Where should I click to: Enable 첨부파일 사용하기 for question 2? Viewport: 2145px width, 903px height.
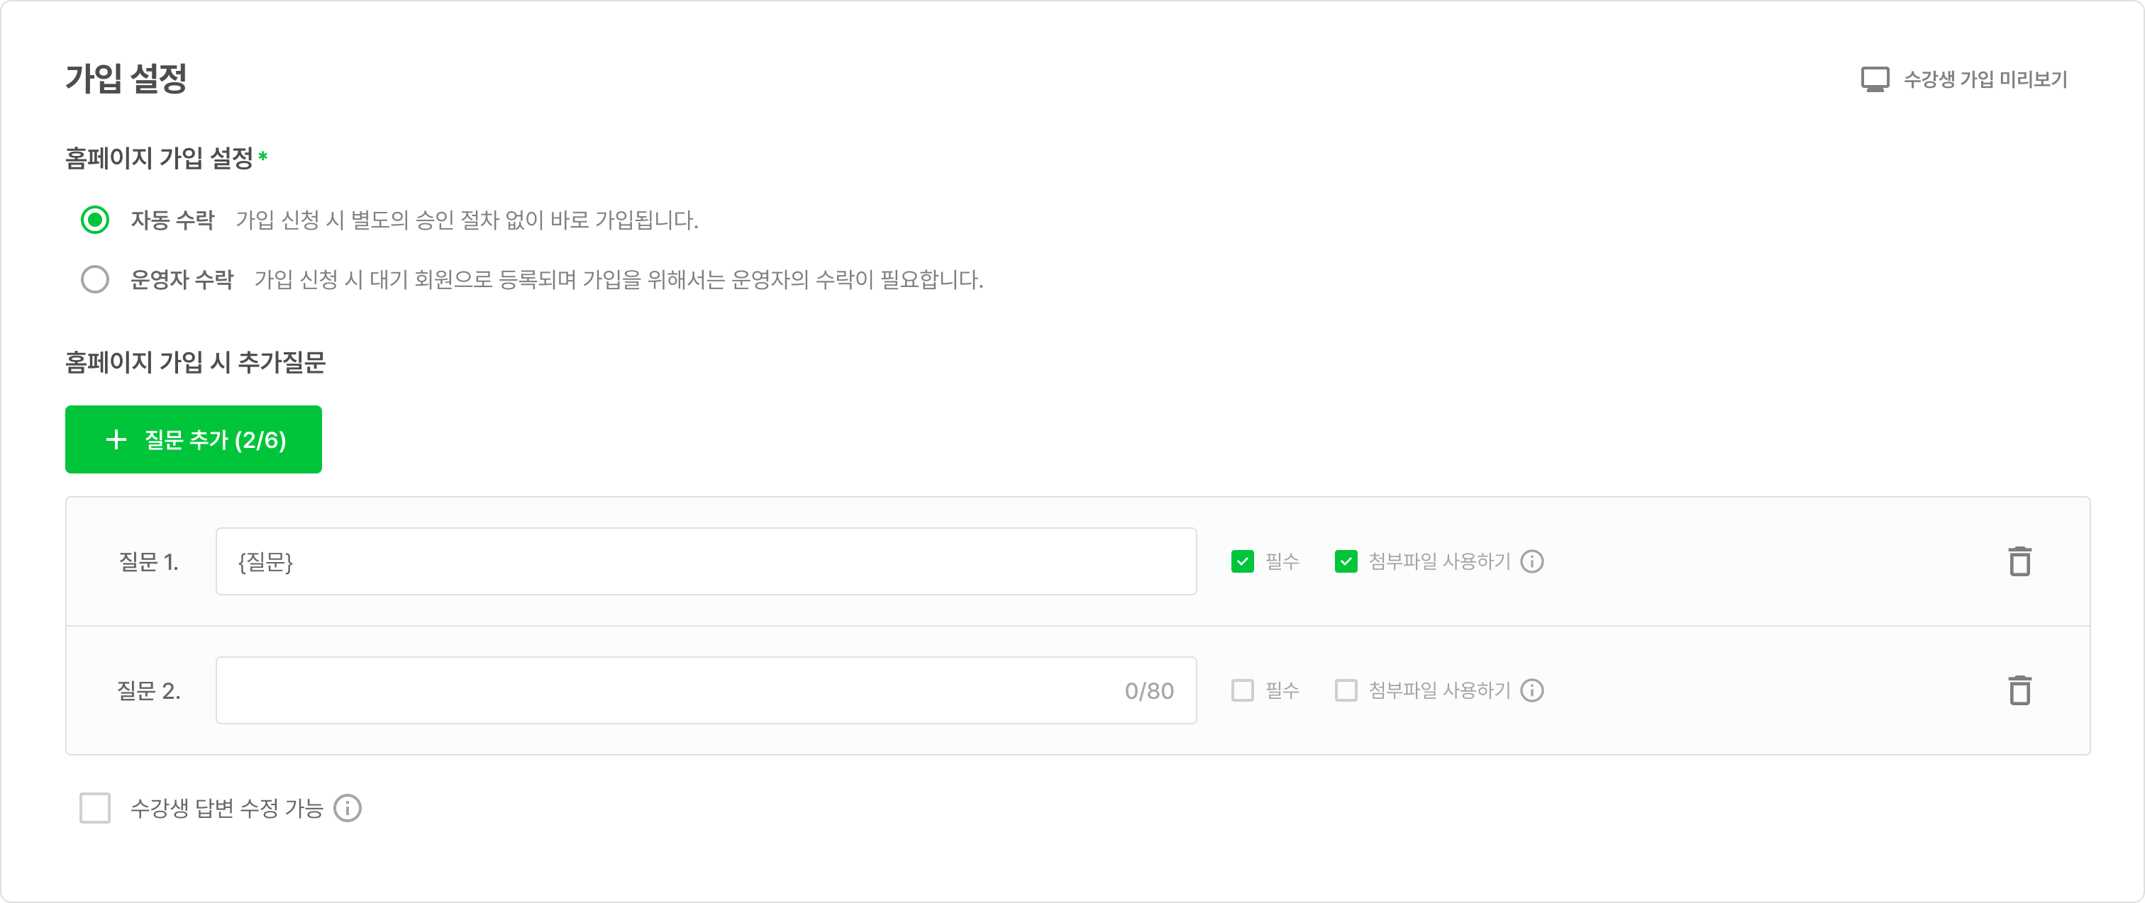[1346, 691]
